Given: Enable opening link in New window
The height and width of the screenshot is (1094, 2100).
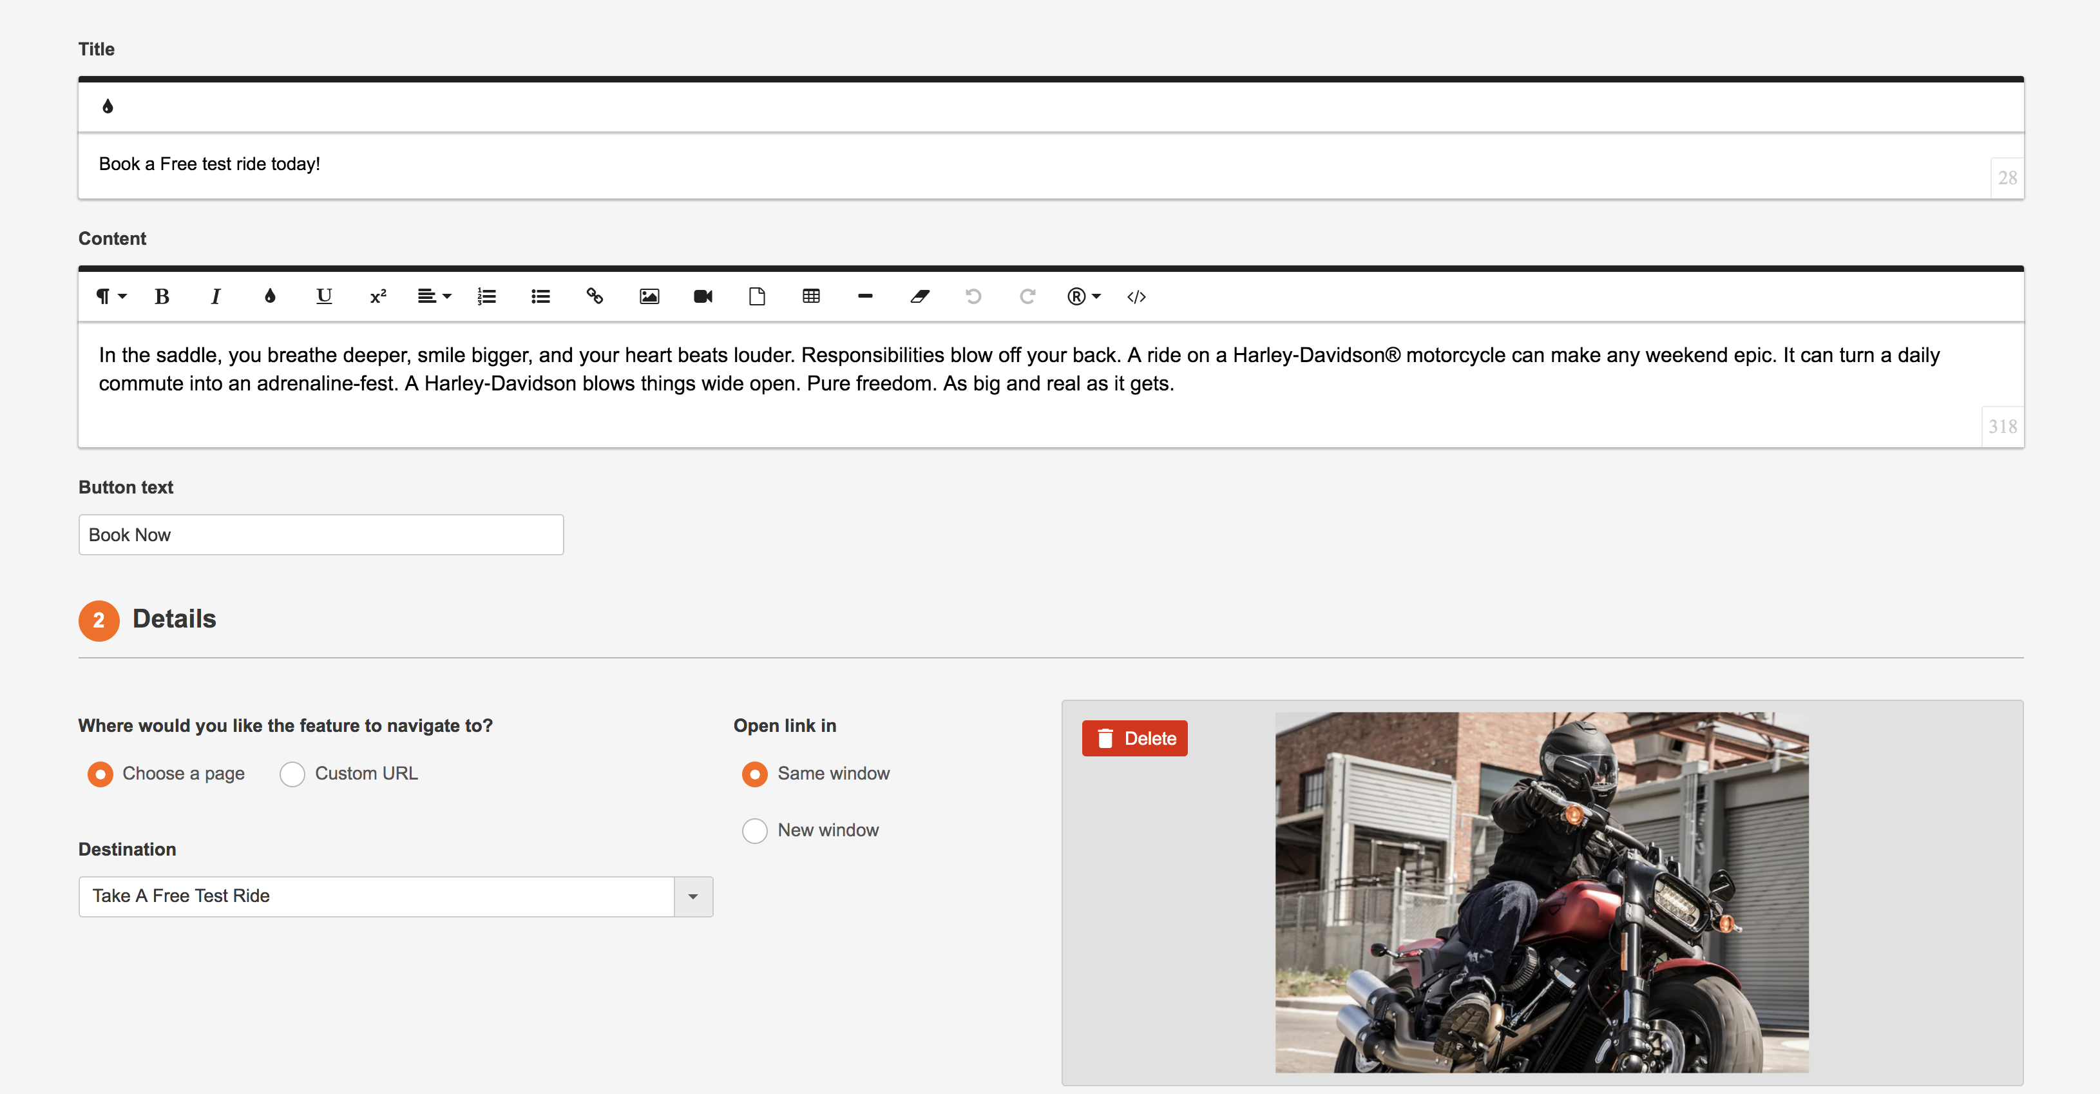Looking at the screenshot, I should 754,830.
